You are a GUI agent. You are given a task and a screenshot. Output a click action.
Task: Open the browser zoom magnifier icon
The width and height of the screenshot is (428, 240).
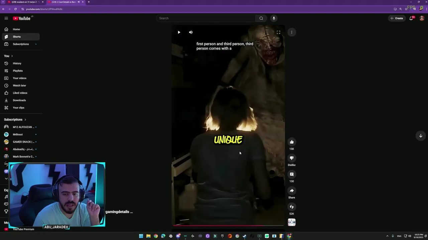(x=401, y=9)
